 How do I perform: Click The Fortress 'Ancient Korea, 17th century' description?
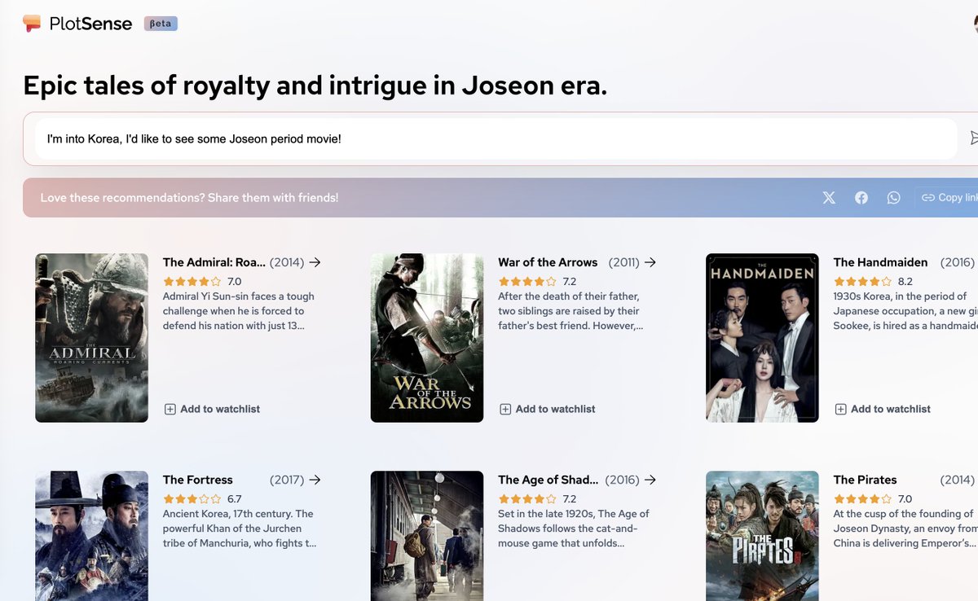click(240, 529)
